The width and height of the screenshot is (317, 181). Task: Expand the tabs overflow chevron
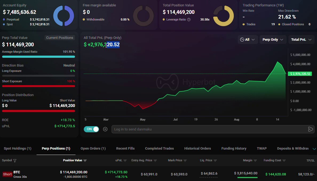314,149
